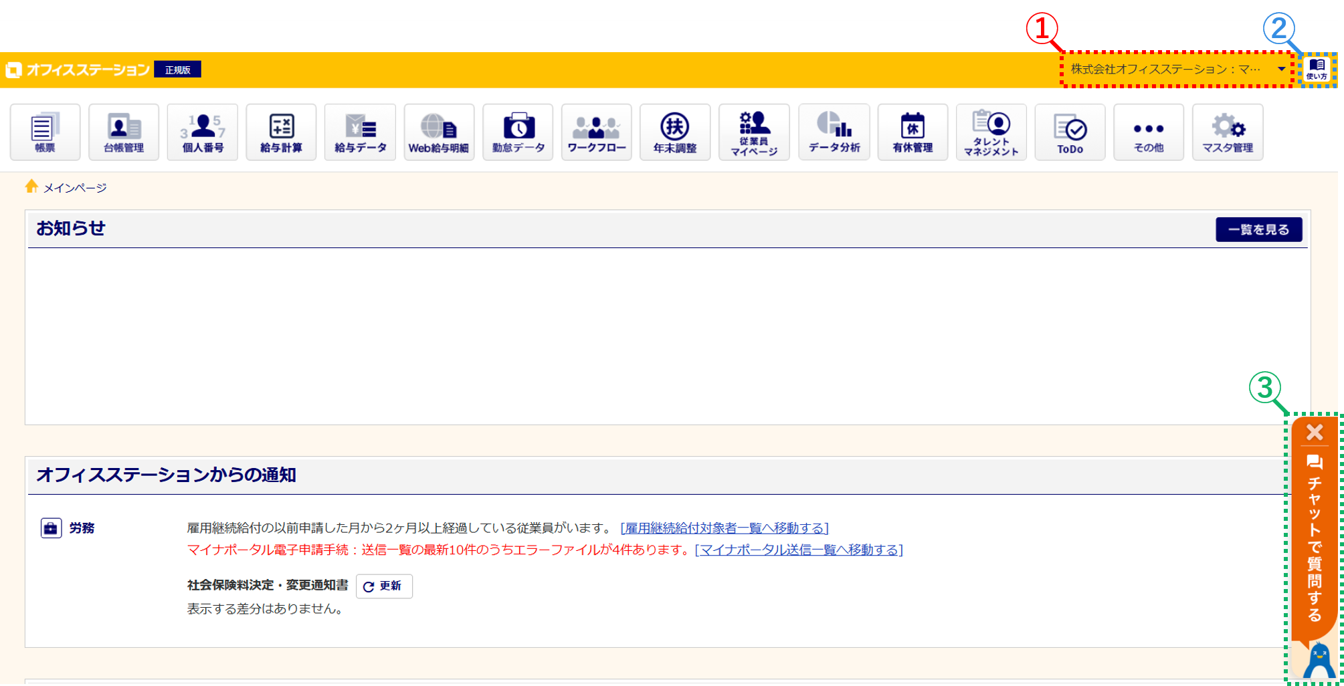Open the ToDo icon

click(x=1070, y=132)
